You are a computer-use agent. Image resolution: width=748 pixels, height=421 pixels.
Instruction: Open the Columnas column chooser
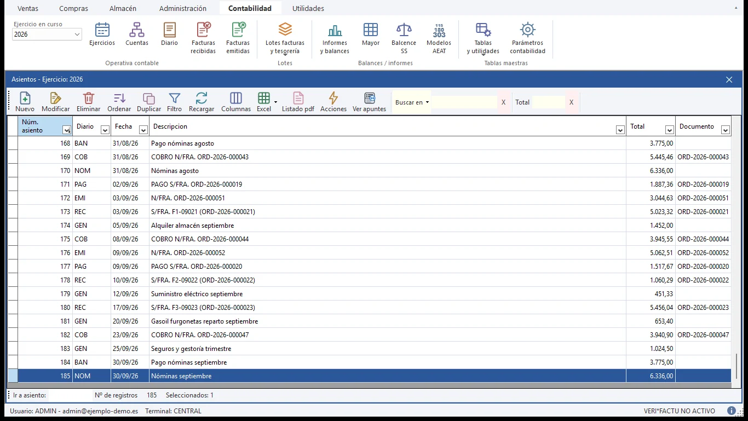click(x=236, y=102)
